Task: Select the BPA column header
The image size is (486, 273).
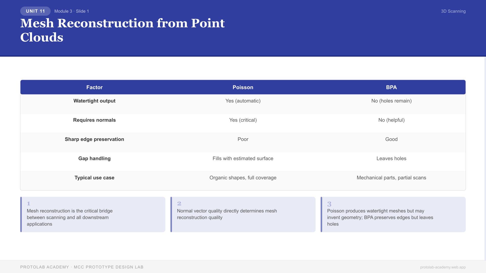Action: [391, 87]
